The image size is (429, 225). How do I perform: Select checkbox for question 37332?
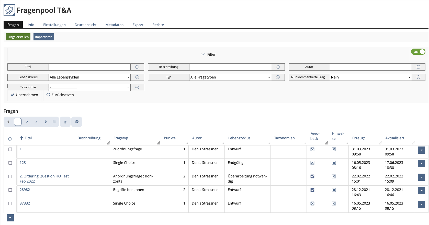[x=10, y=204]
